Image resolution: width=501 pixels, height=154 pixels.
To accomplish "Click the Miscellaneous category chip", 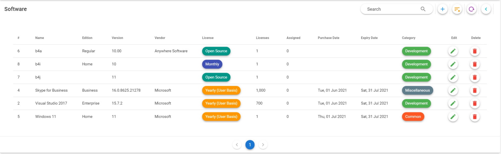I will (417, 90).
